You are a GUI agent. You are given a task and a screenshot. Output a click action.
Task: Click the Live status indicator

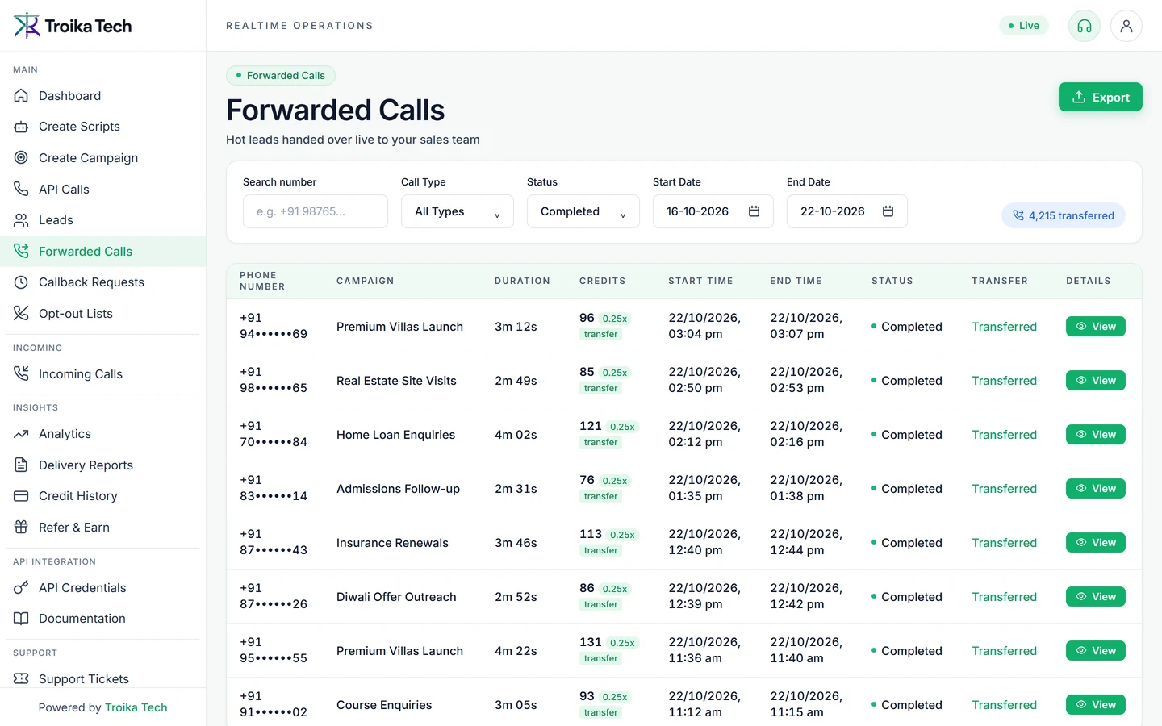click(1024, 26)
